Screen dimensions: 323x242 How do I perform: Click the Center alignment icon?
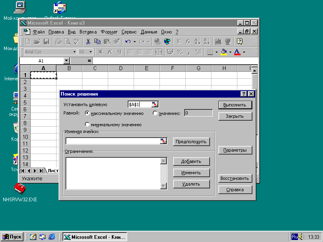point(140,52)
